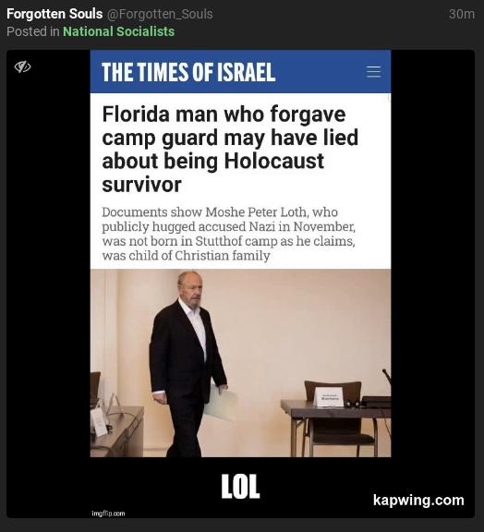Click the 30m post timestamp

(461, 14)
